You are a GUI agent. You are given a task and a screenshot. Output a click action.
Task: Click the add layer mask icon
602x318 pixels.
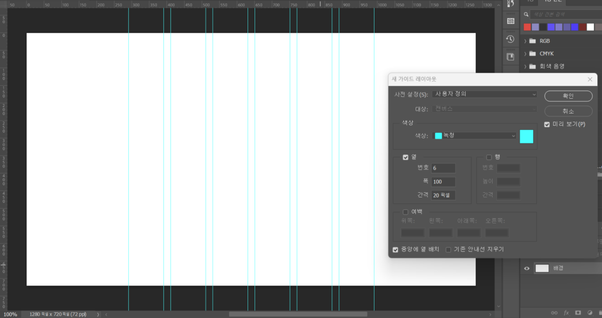pos(578,313)
